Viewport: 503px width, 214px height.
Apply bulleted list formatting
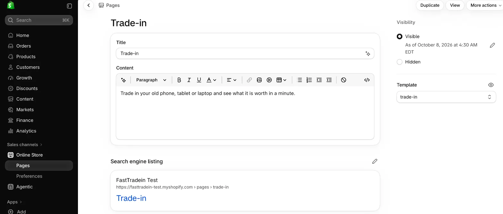pos(299,80)
